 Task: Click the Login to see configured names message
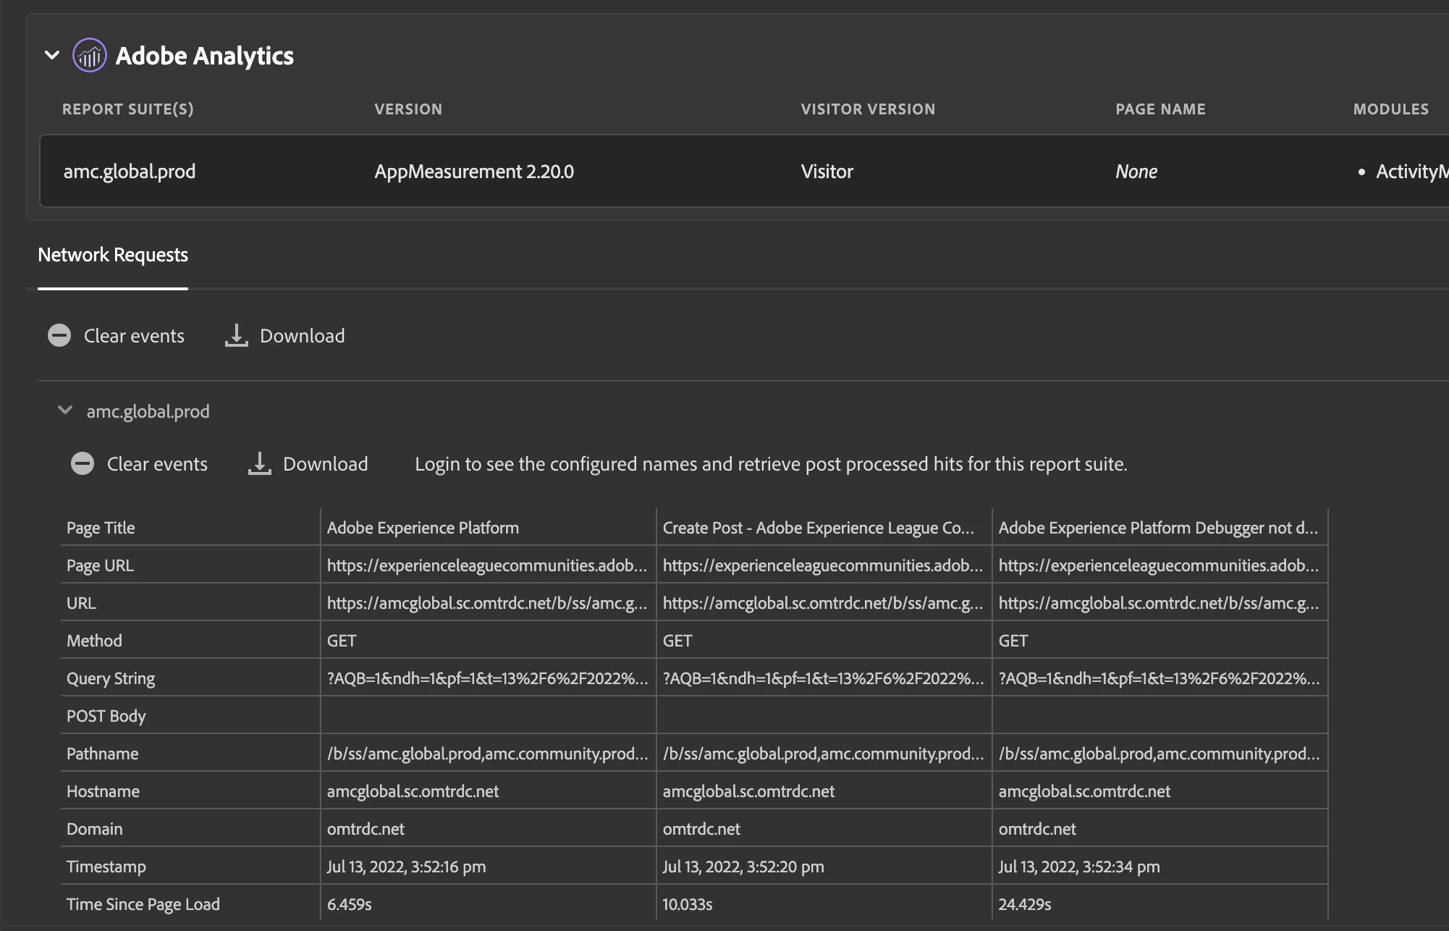tap(770, 464)
